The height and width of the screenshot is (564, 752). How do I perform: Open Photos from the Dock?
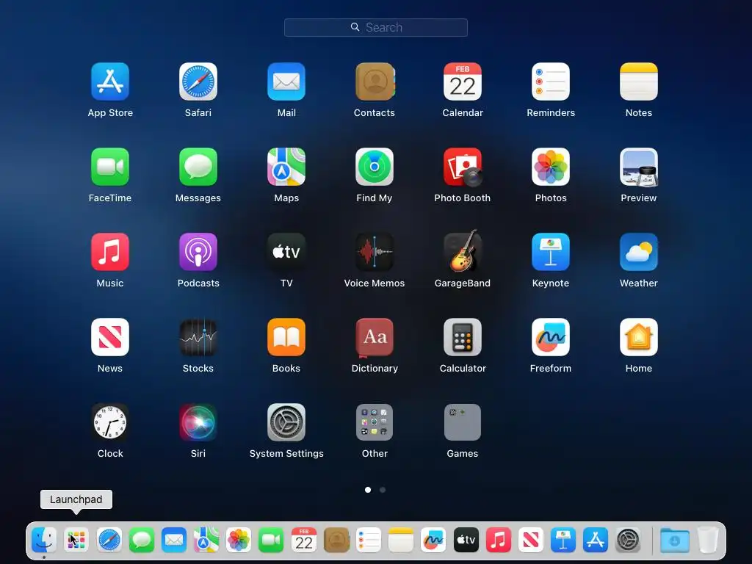pos(239,540)
